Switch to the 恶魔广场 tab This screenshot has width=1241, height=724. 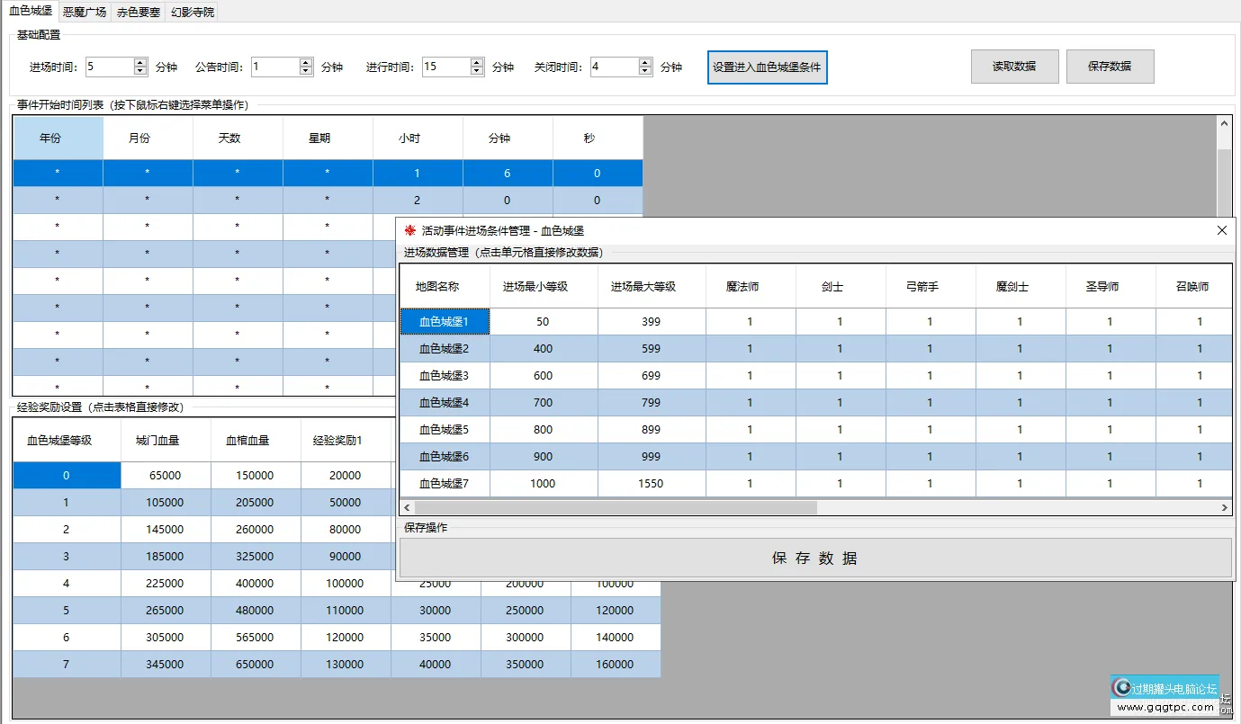[x=85, y=13]
